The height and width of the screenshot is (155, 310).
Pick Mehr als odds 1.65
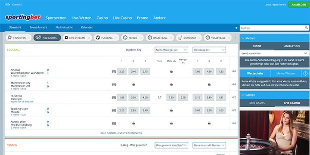point(171,97)
